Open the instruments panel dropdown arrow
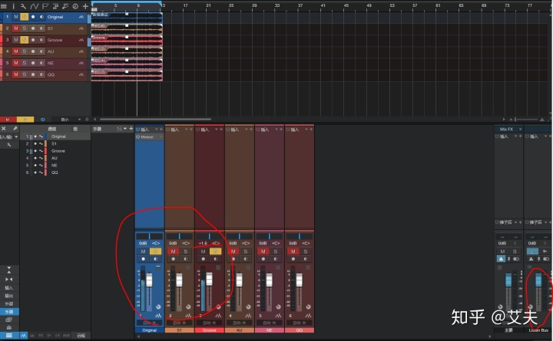The image size is (553, 341). (x=125, y=129)
